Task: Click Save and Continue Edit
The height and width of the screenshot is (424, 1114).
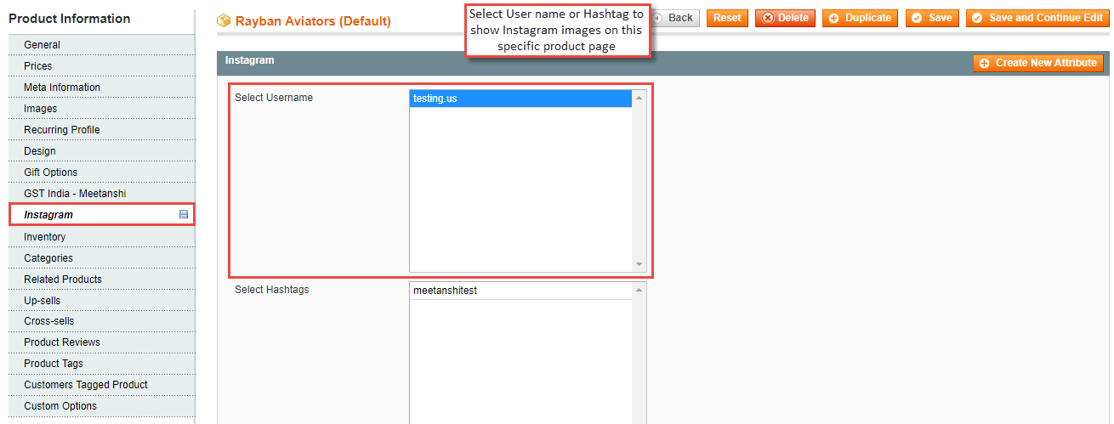Action: pyautogui.click(x=1037, y=18)
